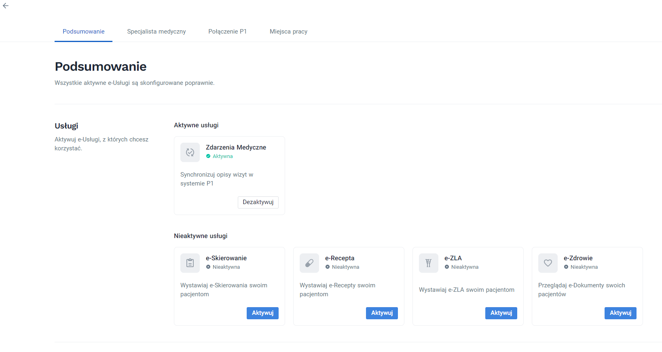The height and width of the screenshot is (352, 662).
Task: Click the e-Skierowanie clipboard icon
Action: (x=190, y=263)
